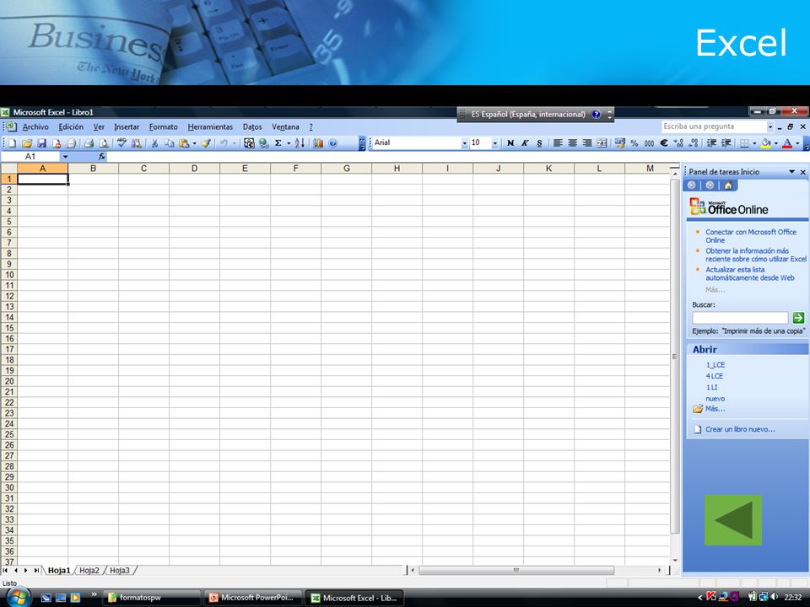Open formatospw taskbar item
The image size is (810, 607).
[x=153, y=598]
